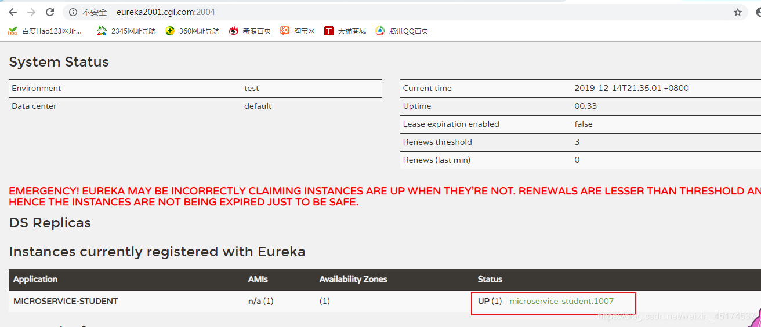Click the UP (1) status text
This screenshot has width=761, height=327.
coord(490,301)
